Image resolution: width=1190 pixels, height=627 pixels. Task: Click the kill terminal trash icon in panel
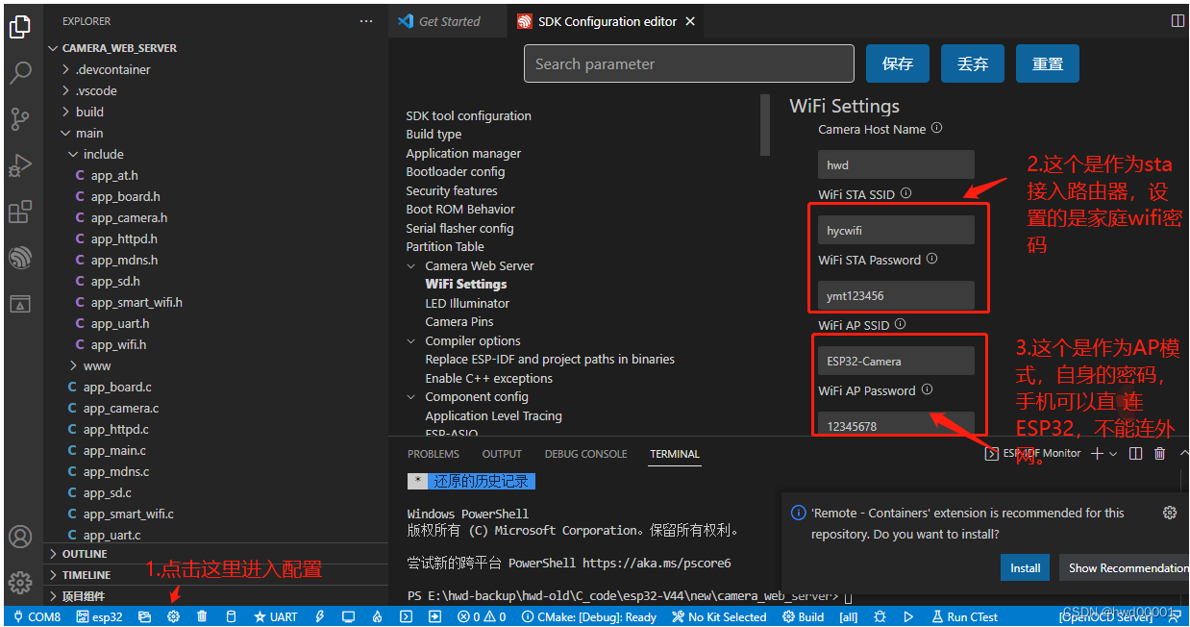point(1160,454)
